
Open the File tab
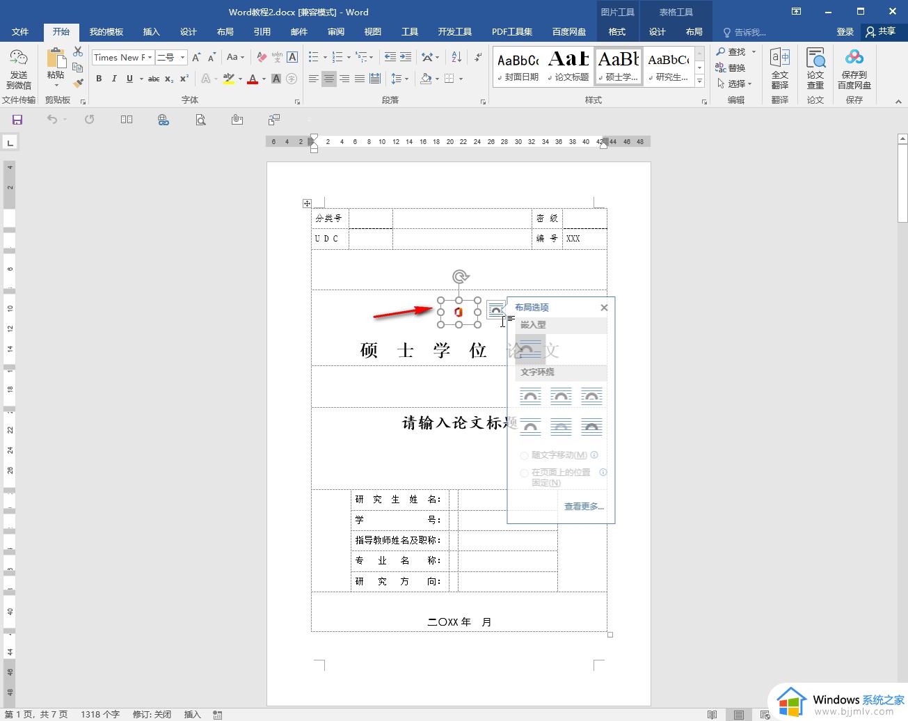[x=20, y=32]
